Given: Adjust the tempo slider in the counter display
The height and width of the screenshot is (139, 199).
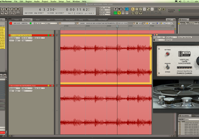Looking at the screenshot, I should tap(80, 13).
